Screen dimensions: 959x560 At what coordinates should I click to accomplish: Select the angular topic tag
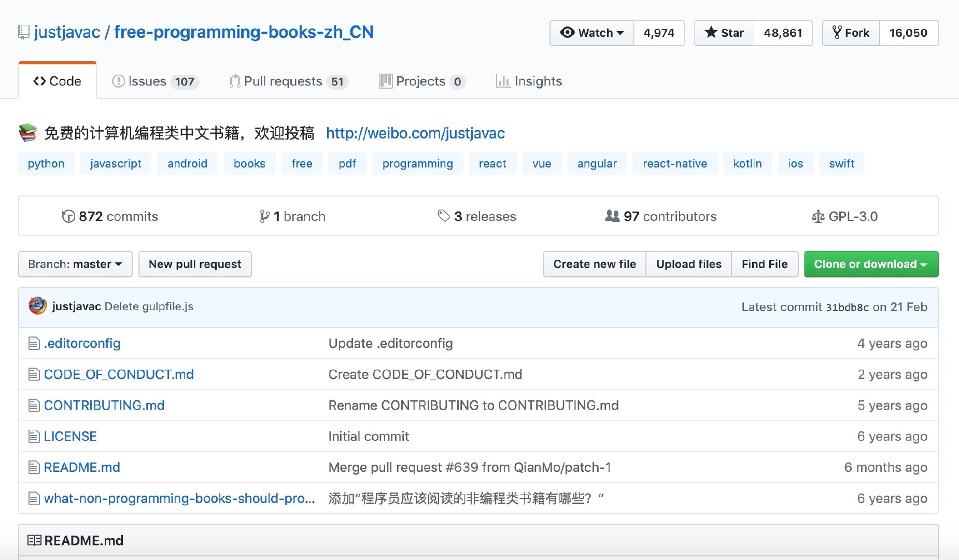(x=597, y=164)
